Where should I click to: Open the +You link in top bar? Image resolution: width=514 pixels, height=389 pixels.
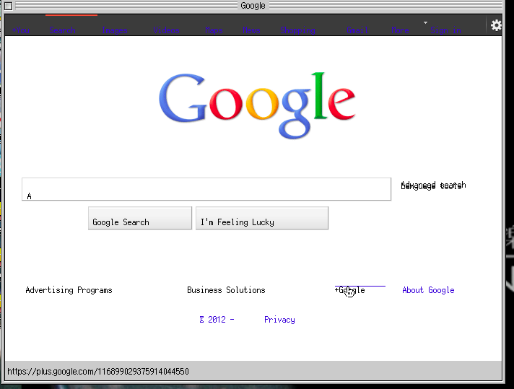[x=21, y=30]
